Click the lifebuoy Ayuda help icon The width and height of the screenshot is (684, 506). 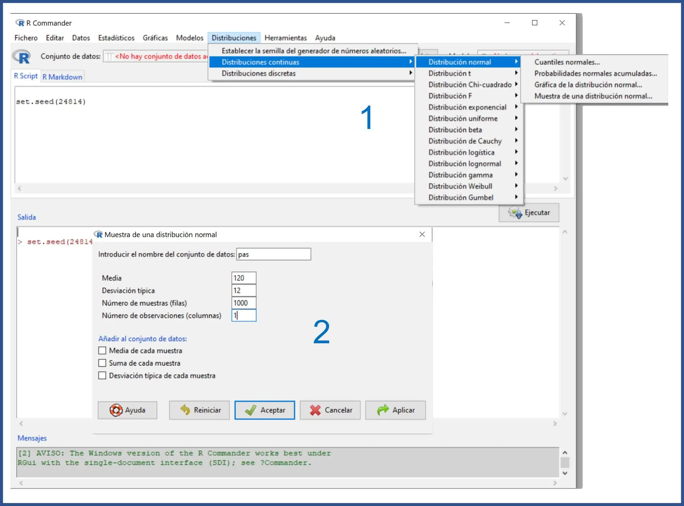coord(116,410)
